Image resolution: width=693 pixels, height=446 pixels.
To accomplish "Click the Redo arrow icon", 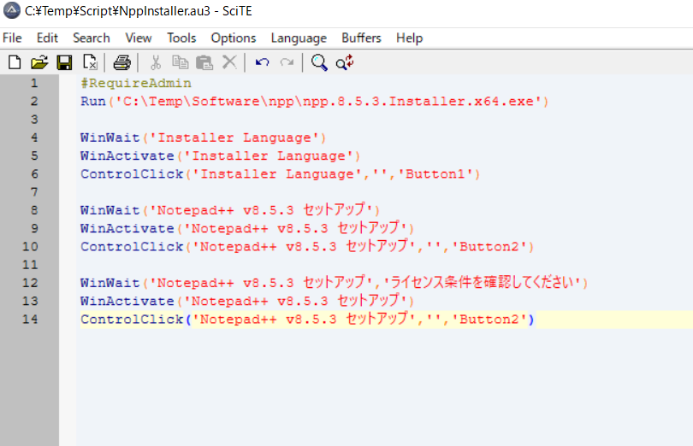I will (x=287, y=62).
